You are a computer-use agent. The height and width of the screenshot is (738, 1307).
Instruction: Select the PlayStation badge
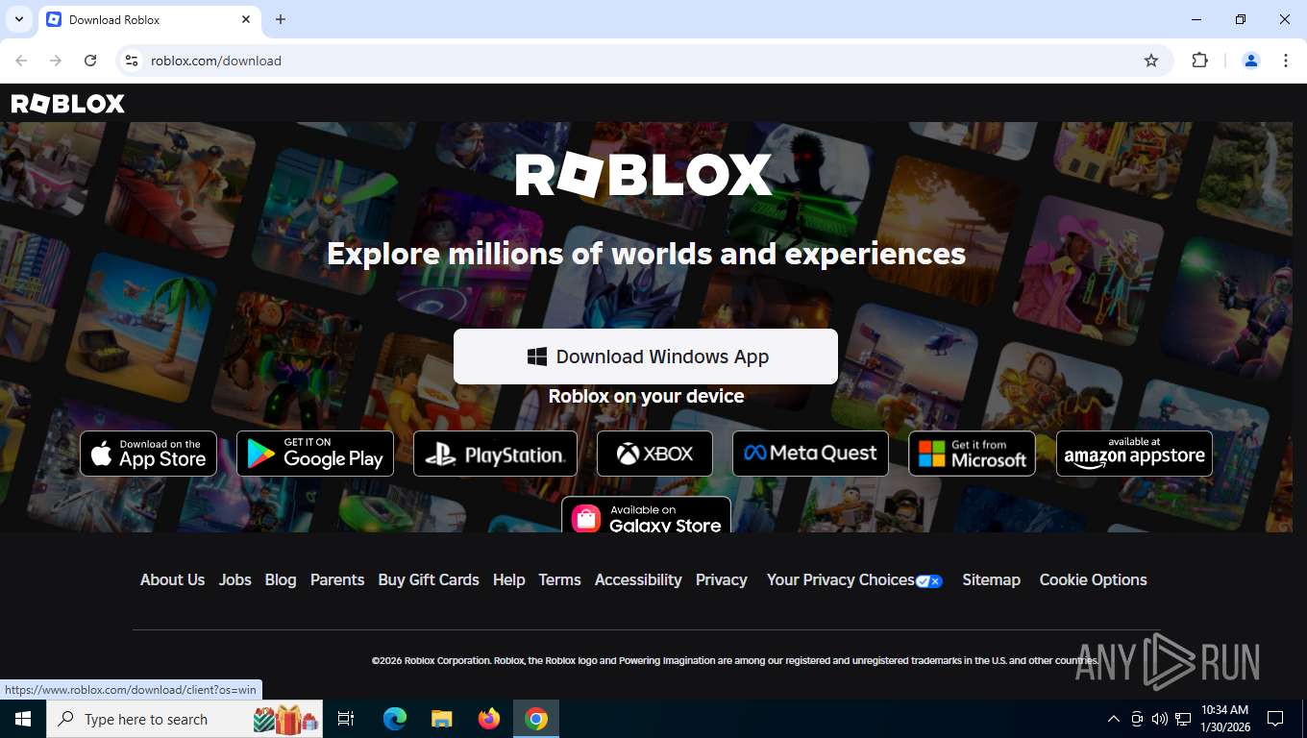click(495, 454)
